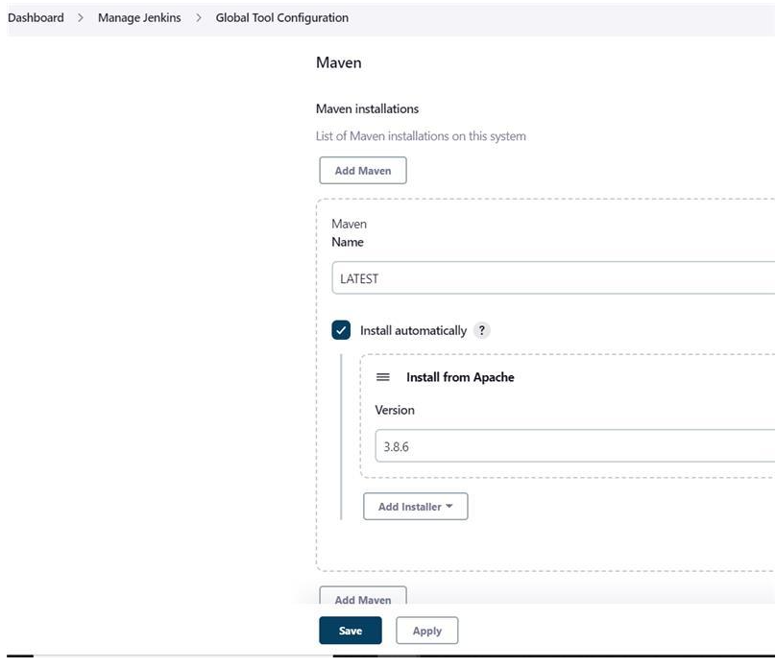Open Global Tool Configuration breadcrumb
Viewport: 776px width, 668px height.
(x=281, y=18)
